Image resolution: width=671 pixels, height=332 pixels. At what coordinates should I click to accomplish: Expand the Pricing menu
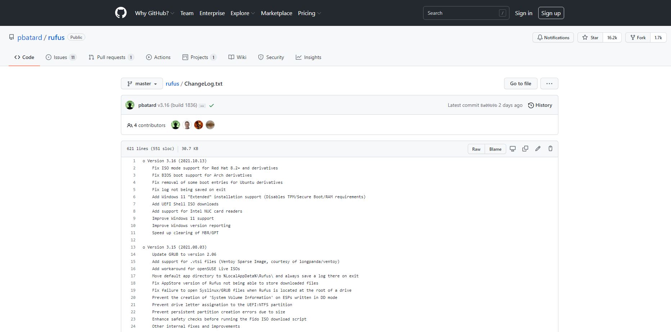tap(309, 13)
